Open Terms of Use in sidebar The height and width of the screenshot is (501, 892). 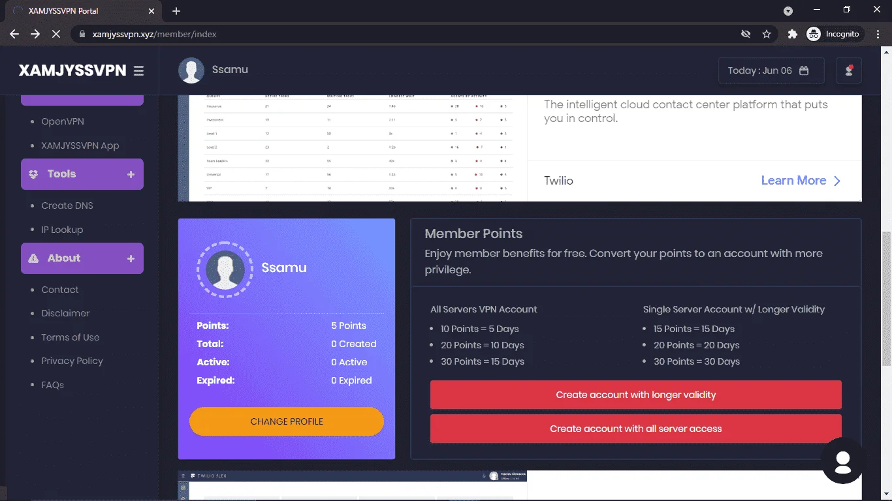pyautogui.click(x=71, y=337)
